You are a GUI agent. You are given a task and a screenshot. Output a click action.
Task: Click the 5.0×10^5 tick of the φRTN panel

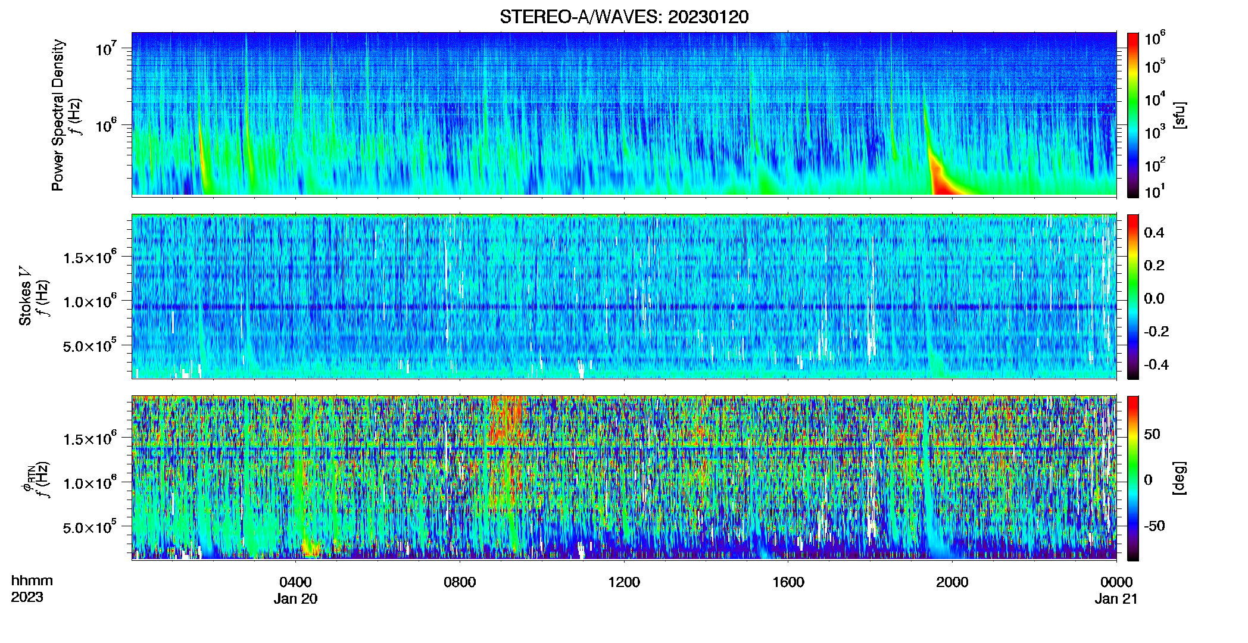click(x=90, y=527)
